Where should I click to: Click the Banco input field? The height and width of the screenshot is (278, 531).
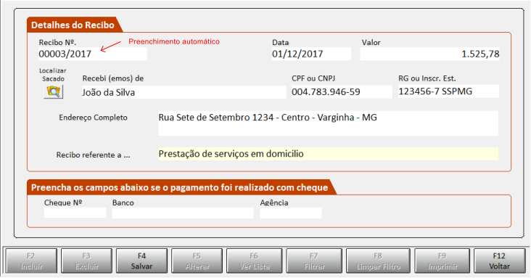tap(183, 213)
